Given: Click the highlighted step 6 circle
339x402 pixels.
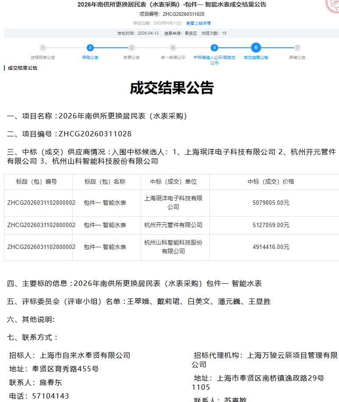Looking at the screenshot, I should point(256,48).
